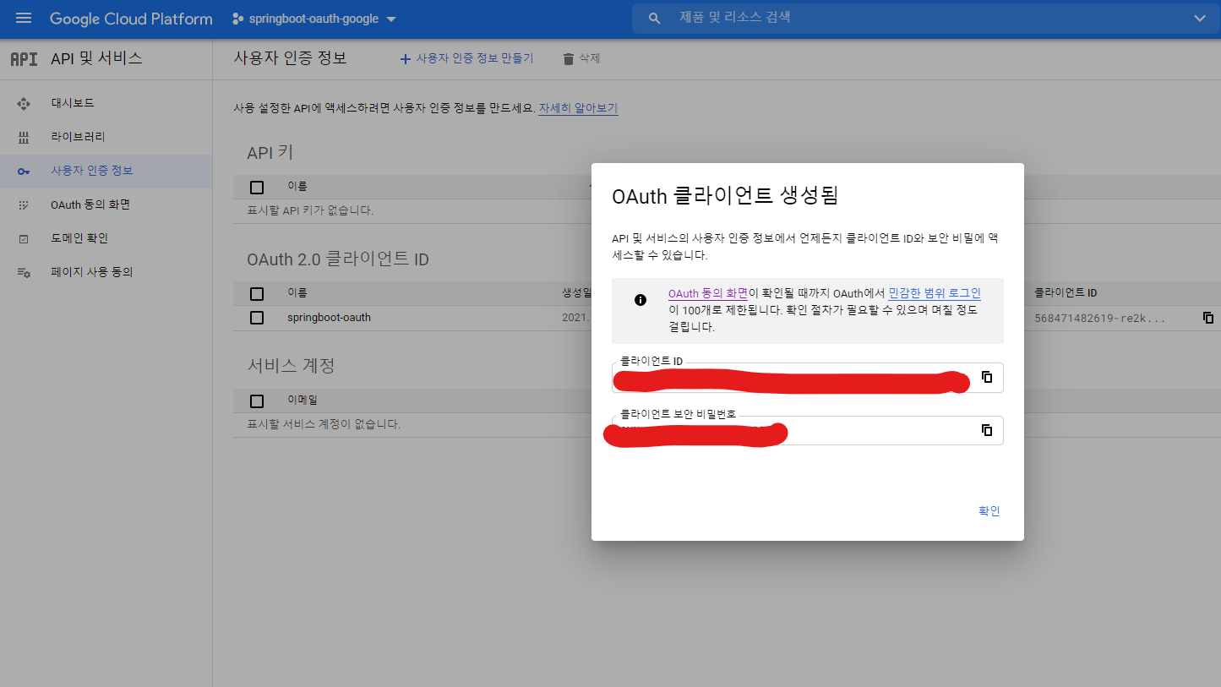This screenshot has width=1221, height=687.
Task: Click 사용자 인증 정보 만들기 button
Action: coord(466,58)
